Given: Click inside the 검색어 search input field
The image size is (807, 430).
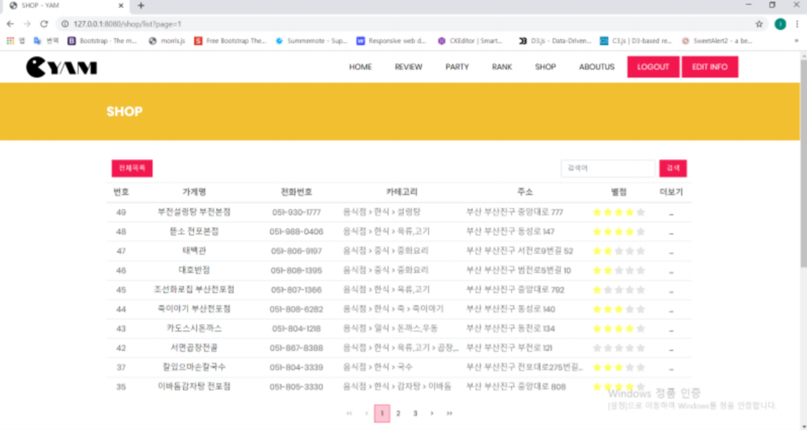Looking at the screenshot, I should click(606, 168).
